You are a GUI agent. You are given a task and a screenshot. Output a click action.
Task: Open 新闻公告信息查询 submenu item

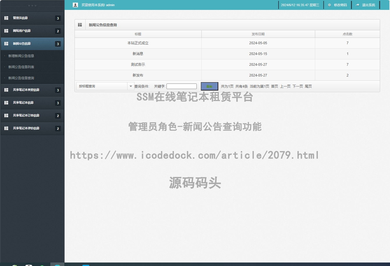coord(21,78)
